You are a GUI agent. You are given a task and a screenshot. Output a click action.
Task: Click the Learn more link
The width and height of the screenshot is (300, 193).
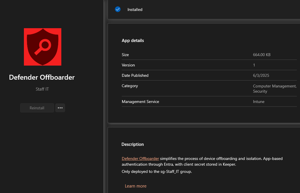click(135, 186)
